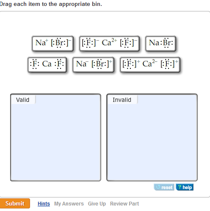Screen dimensions: 210x211
Task: Click the circular arrow icon on reset
Action: point(158,187)
